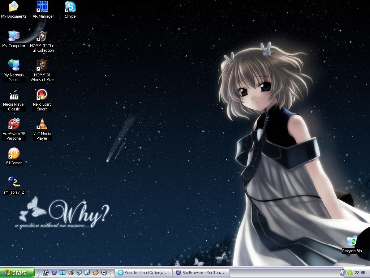Select the My Computer icon
The image size is (370, 278).
tap(14, 39)
